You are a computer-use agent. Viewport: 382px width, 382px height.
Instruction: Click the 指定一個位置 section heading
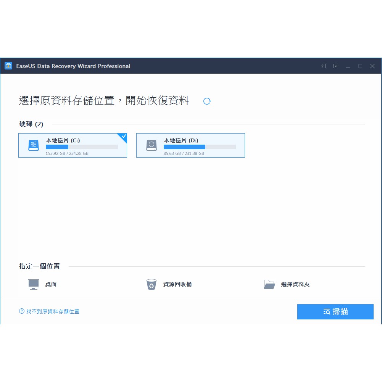click(x=39, y=266)
